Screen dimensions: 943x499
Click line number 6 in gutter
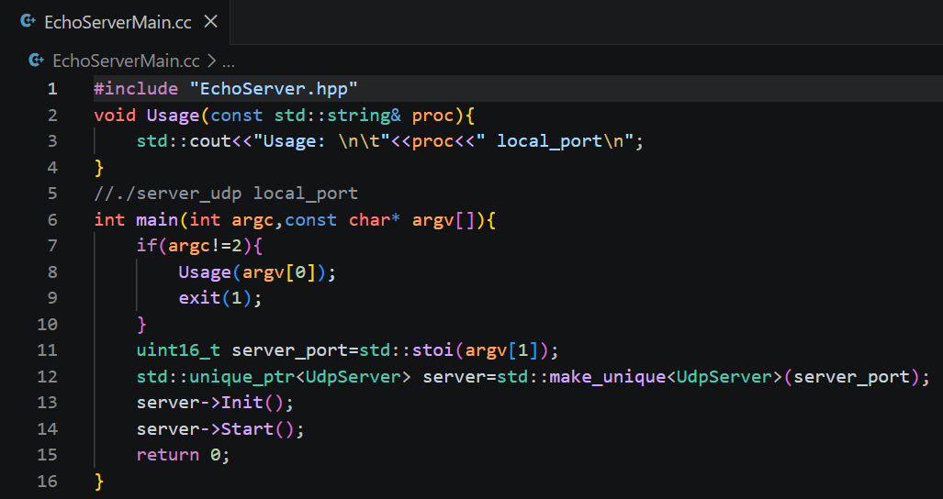pos(52,220)
